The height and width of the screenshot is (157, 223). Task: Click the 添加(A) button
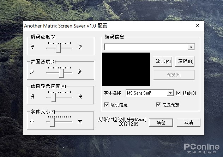point(163,61)
